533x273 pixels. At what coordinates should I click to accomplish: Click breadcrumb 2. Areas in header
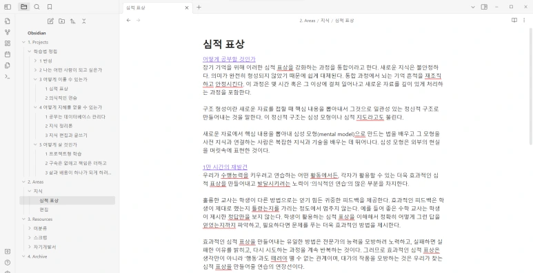308,21
